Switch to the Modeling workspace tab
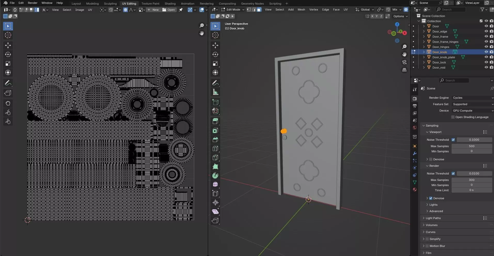Viewport: 494px width, 256px height. [x=92, y=4]
